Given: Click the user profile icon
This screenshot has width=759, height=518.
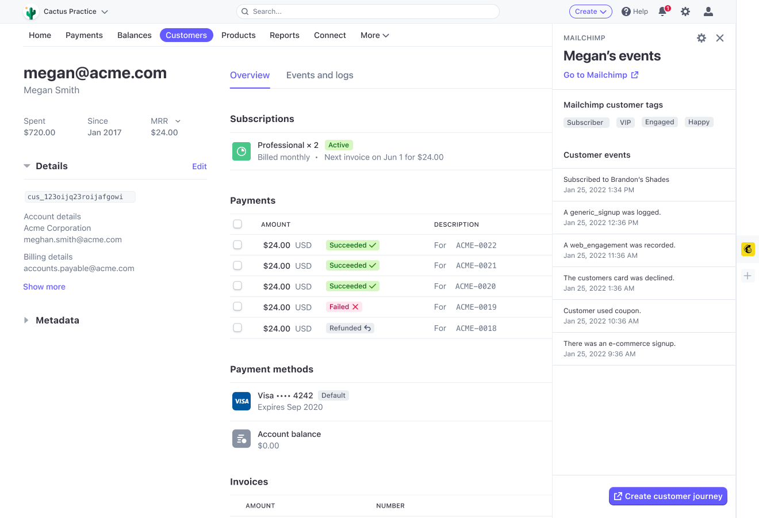Looking at the screenshot, I should 708,12.
